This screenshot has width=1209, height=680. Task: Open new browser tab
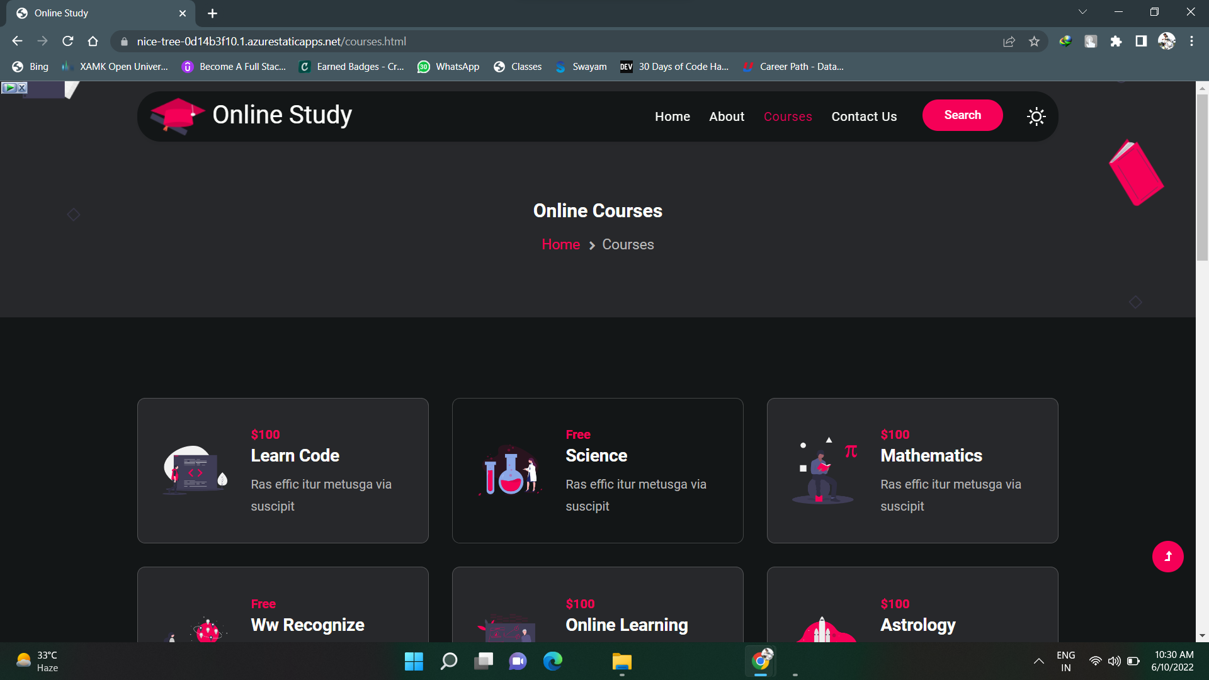pos(212,13)
